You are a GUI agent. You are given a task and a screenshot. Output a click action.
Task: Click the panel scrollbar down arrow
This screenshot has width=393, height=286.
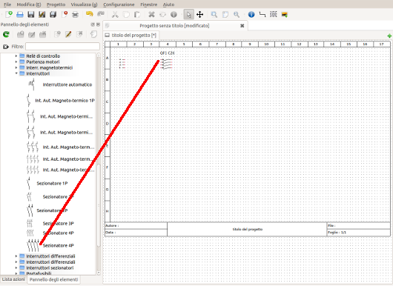tap(99, 273)
